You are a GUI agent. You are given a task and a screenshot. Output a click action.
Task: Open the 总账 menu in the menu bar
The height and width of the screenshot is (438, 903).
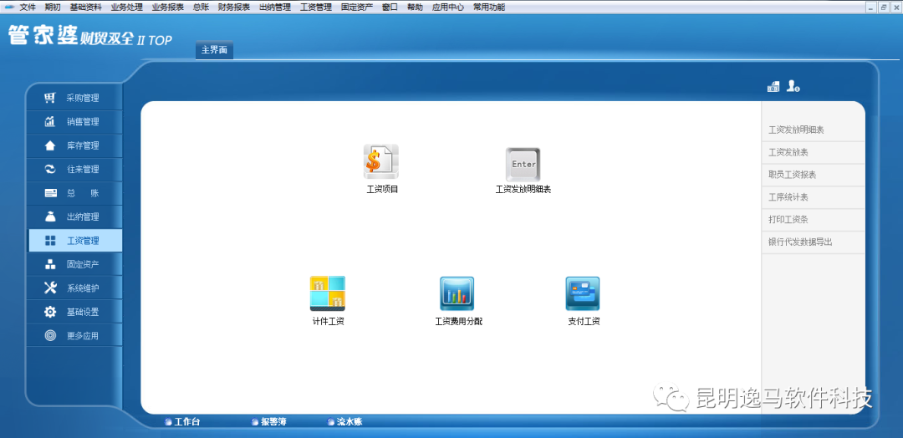coord(201,8)
